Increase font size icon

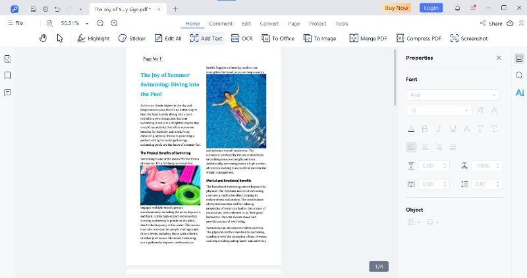point(481,110)
